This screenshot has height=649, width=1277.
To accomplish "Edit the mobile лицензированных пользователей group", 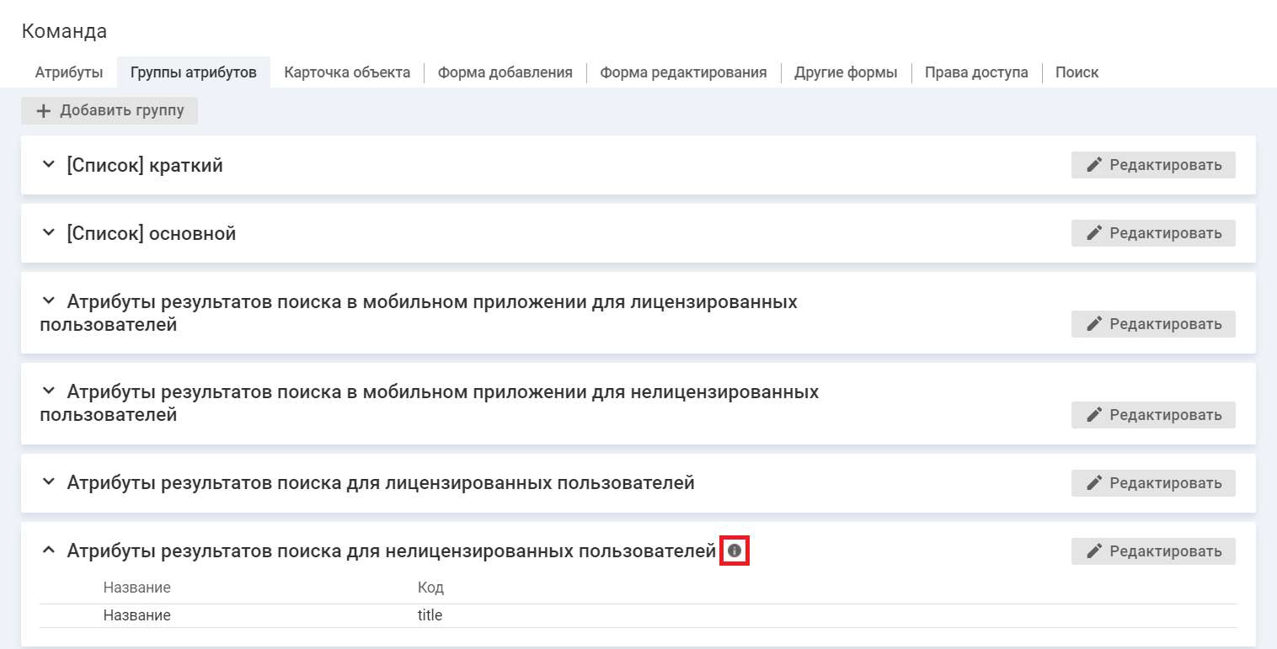I will 1152,324.
